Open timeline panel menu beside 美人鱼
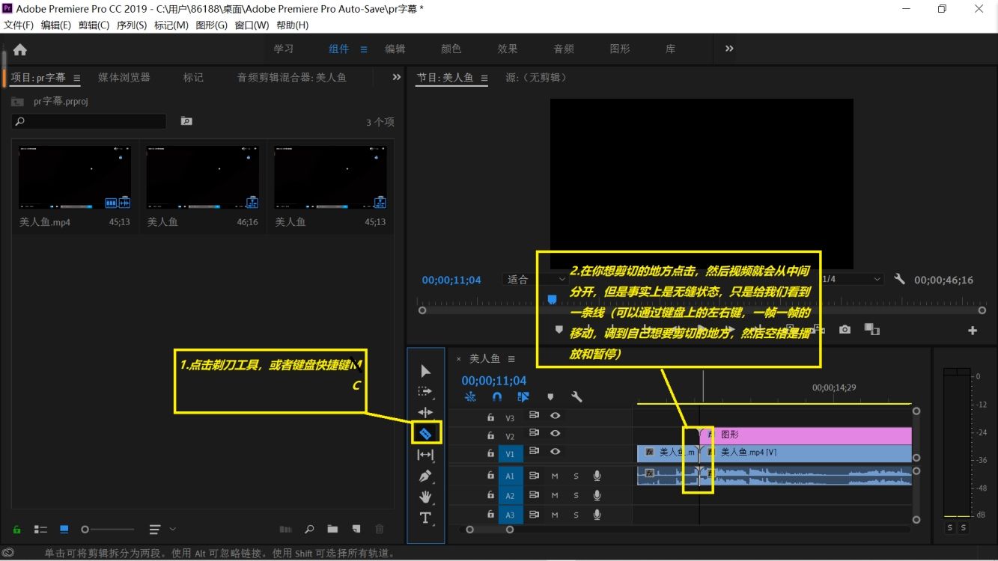This screenshot has width=998, height=561. 511,359
